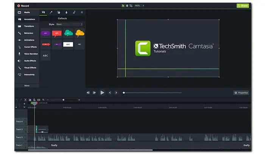Open the Transitions panel
Screen dimensions: 265x154
[27, 26]
